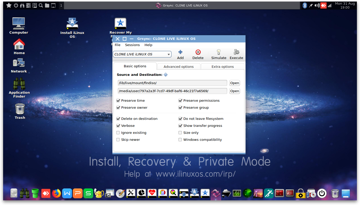Open the Application Finder desktop icon
Image resolution: width=360 pixels, height=205 pixels.
pos(19,88)
